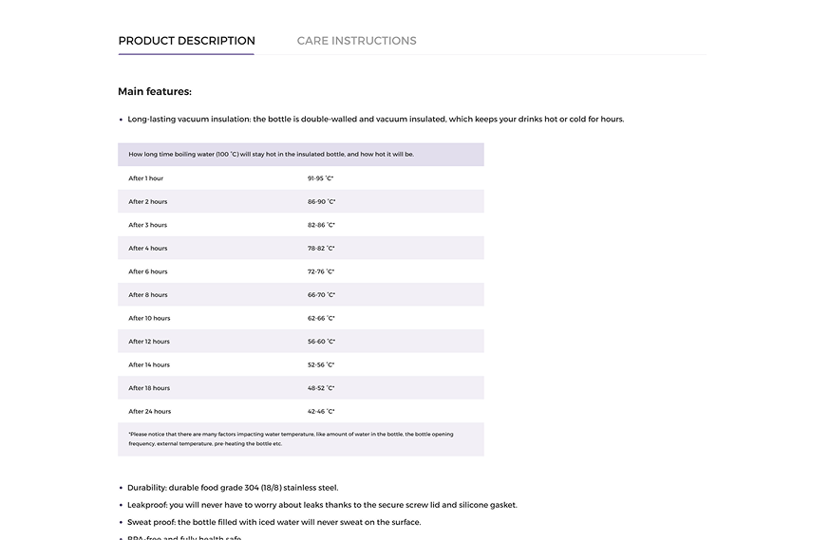
Task: Click the Leakproof bullet point text
Action: tap(322, 505)
